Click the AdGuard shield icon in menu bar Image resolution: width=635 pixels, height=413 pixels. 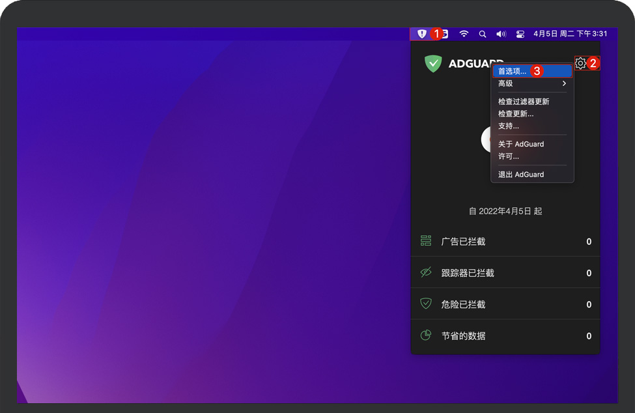pyautogui.click(x=422, y=33)
